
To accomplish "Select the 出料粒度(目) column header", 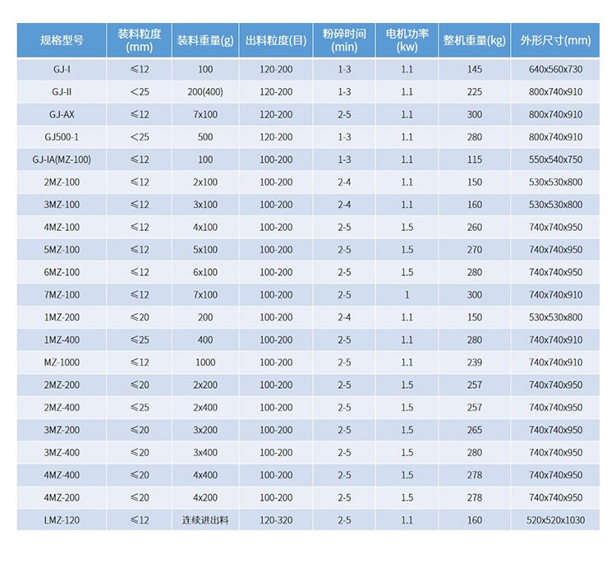I will (275, 40).
